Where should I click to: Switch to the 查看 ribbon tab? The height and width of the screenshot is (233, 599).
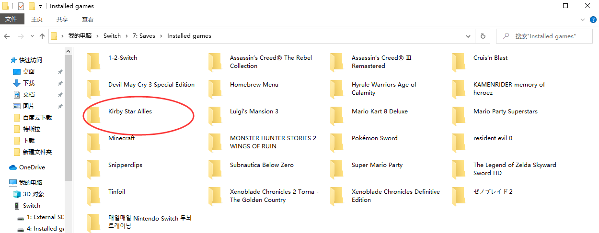88,20
